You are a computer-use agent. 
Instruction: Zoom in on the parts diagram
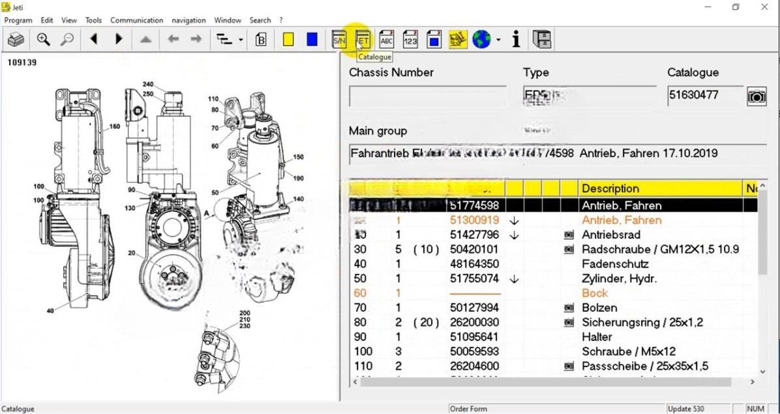[43, 40]
